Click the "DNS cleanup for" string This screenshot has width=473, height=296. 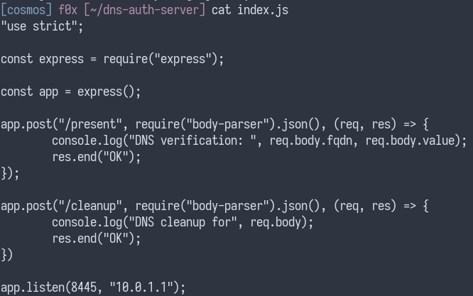pos(183,222)
